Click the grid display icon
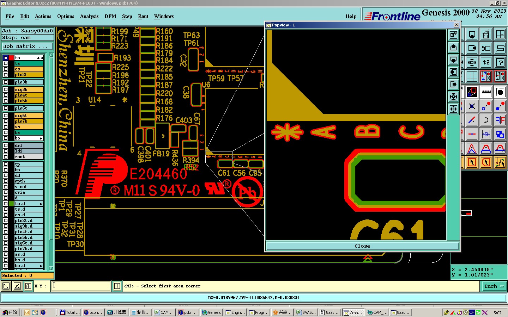508x317 pixels. tap(472, 76)
